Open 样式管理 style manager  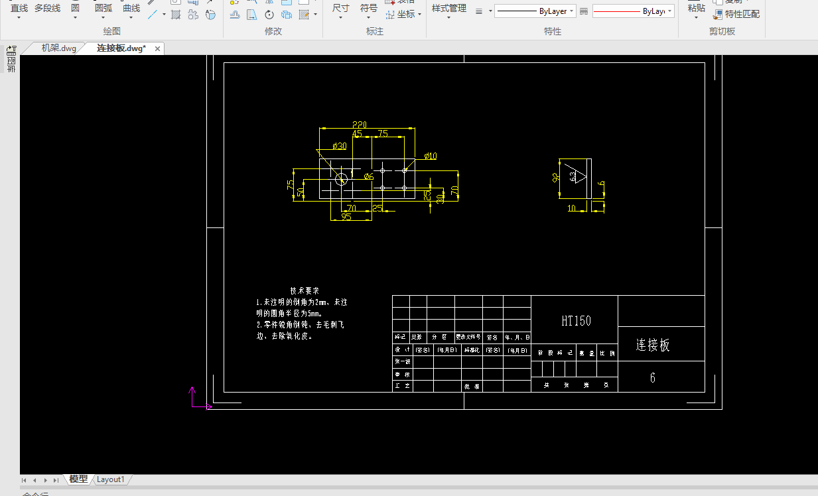(x=449, y=8)
